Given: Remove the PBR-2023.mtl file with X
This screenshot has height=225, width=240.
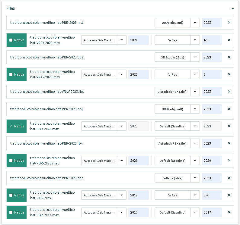Looking at the screenshot, I should [x=229, y=23].
